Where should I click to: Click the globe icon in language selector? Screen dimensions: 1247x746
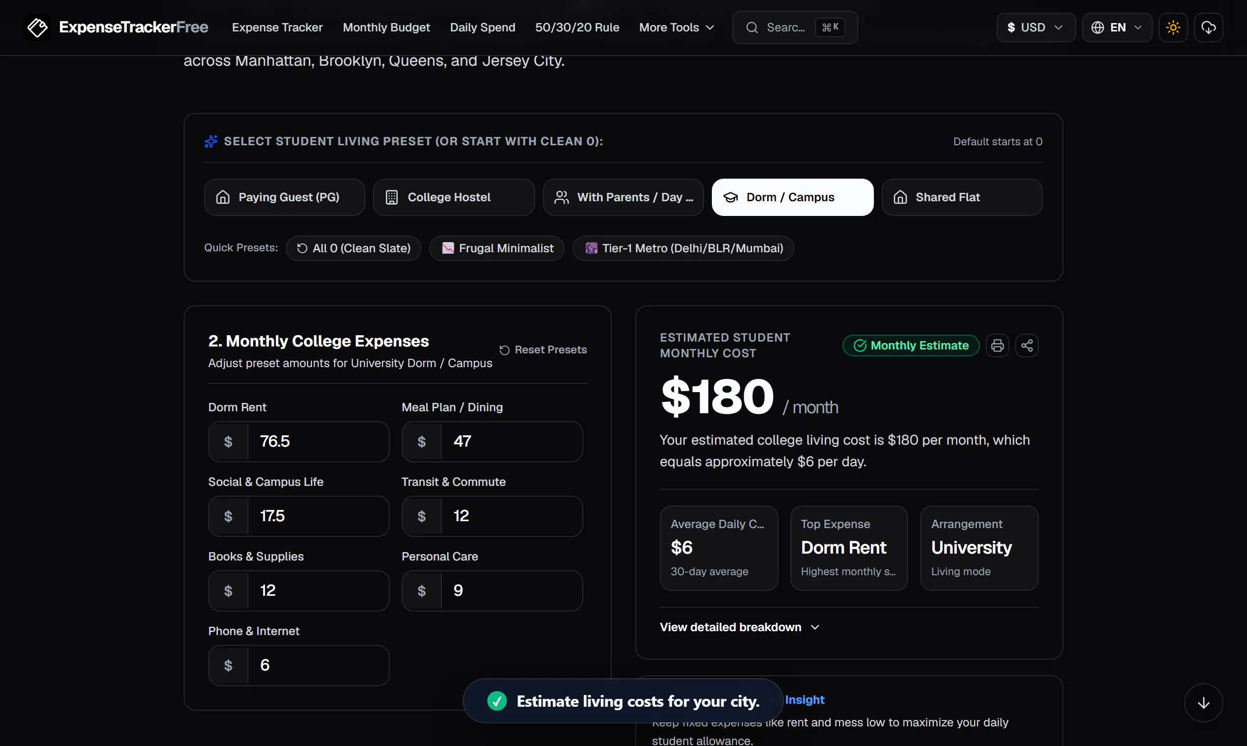point(1098,27)
